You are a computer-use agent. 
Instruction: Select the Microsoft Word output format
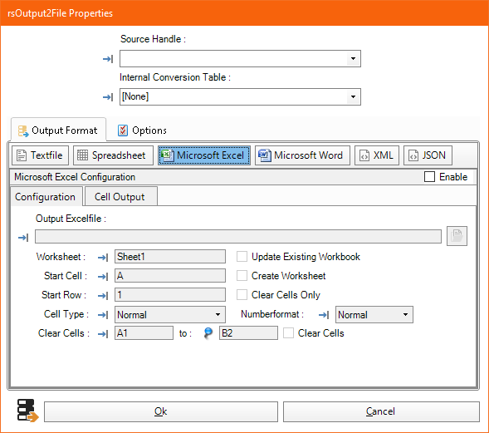302,155
